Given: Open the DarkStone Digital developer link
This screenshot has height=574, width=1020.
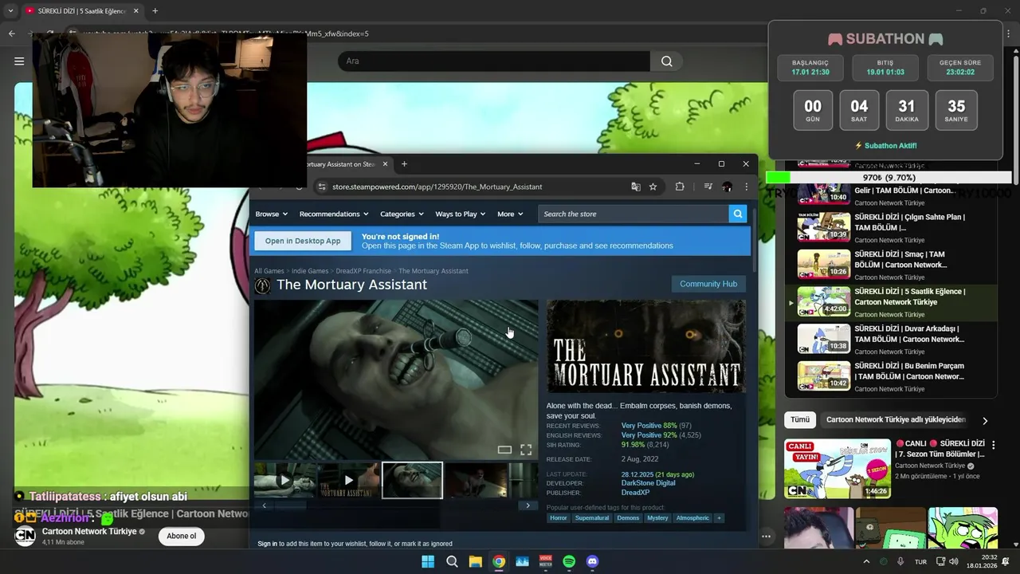Looking at the screenshot, I should pyautogui.click(x=648, y=483).
